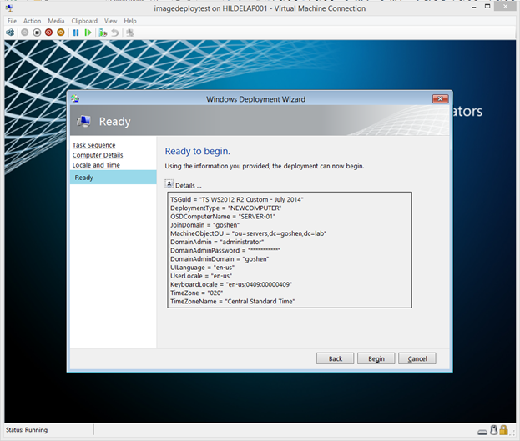Click Begin to start deployment

[376, 358]
